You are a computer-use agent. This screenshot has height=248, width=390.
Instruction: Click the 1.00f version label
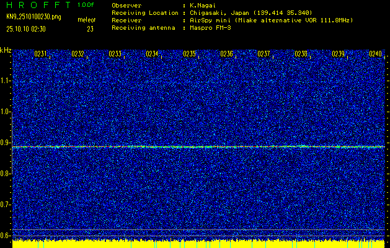[86, 4]
